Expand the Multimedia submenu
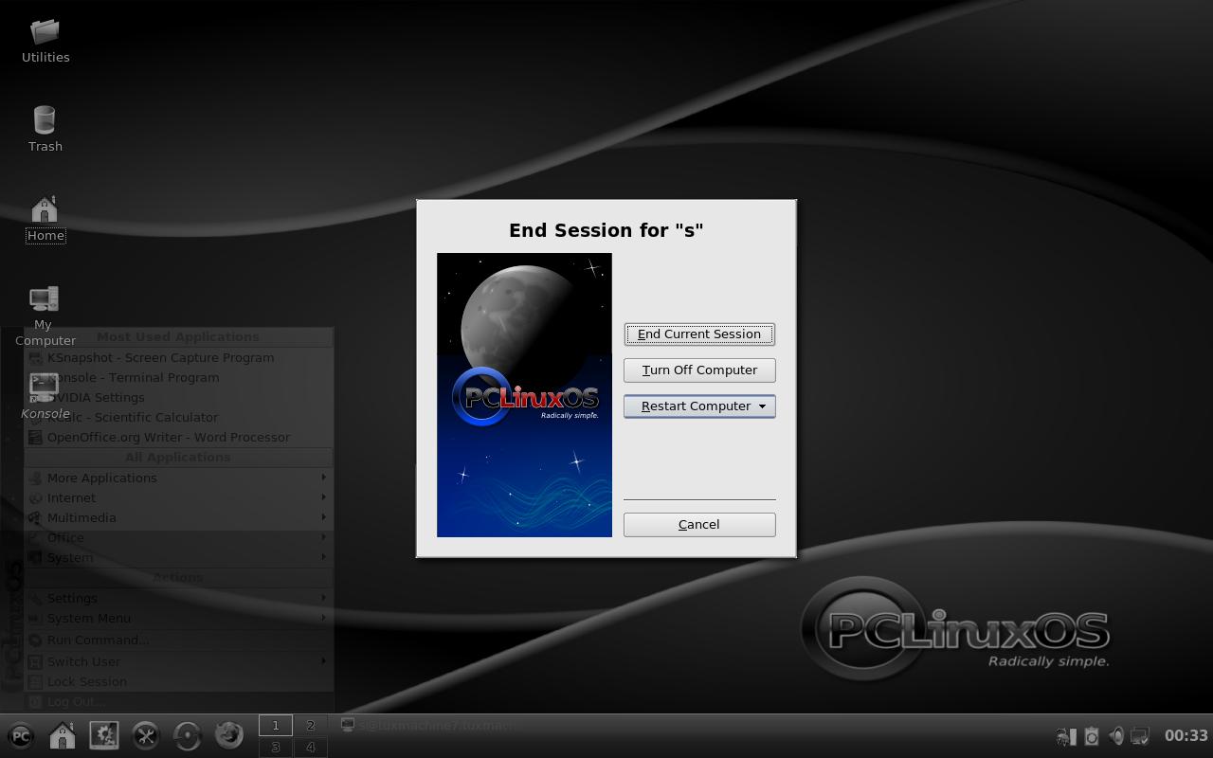The width and height of the screenshot is (1213, 758). [x=178, y=517]
